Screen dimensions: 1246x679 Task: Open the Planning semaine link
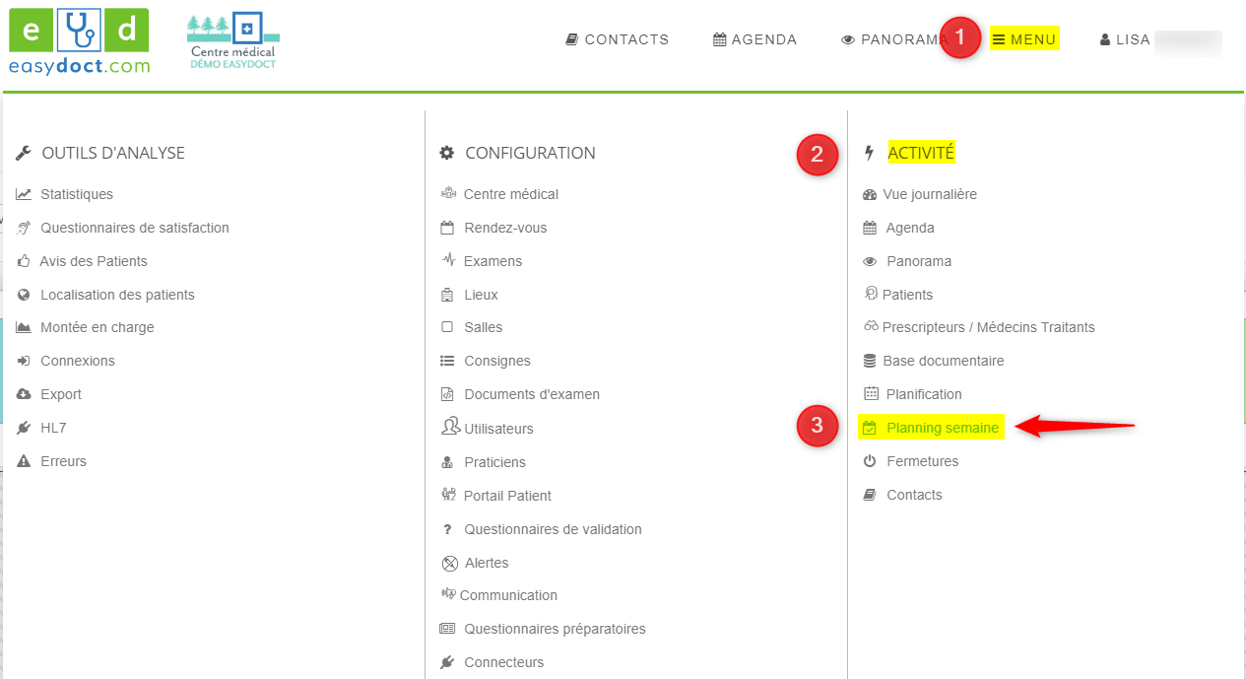(x=942, y=428)
